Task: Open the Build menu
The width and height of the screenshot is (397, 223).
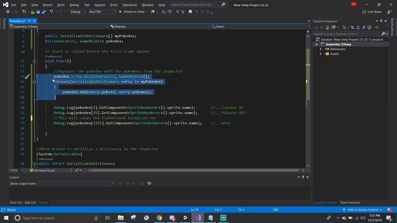Action: (x=61, y=5)
